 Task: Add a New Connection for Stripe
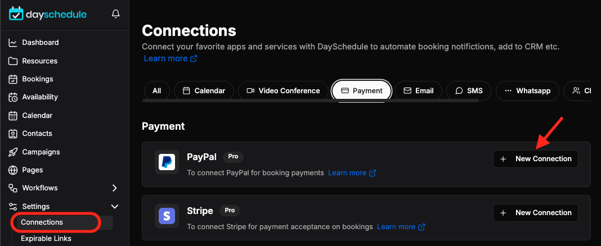click(x=536, y=213)
